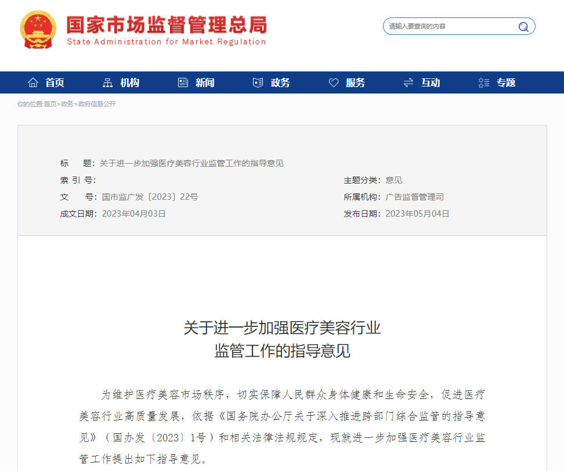564x471 pixels.
Task: Open the 首页 navigation item
Action: tap(55, 83)
